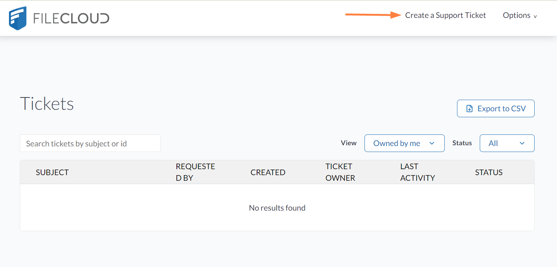Image resolution: width=557 pixels, height=267 pixels.
Task: Sort tickets by the TICKET OWNER column
Action: click(340, 172)
